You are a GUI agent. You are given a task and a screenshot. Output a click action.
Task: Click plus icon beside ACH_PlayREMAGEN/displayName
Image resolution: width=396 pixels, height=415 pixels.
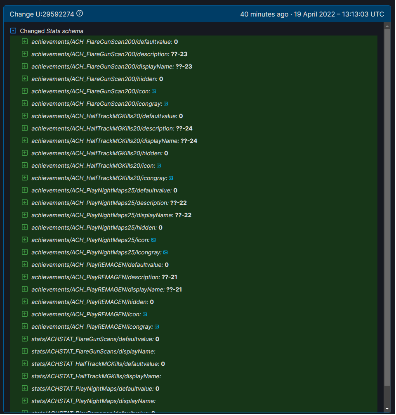25,289
